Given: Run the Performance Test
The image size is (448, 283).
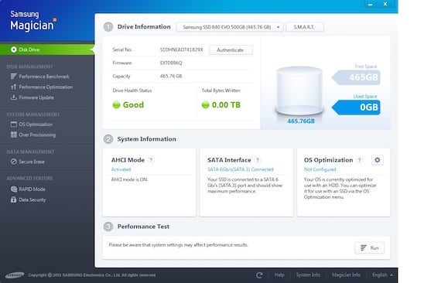Looking at the screenshot, I should 369,248.
